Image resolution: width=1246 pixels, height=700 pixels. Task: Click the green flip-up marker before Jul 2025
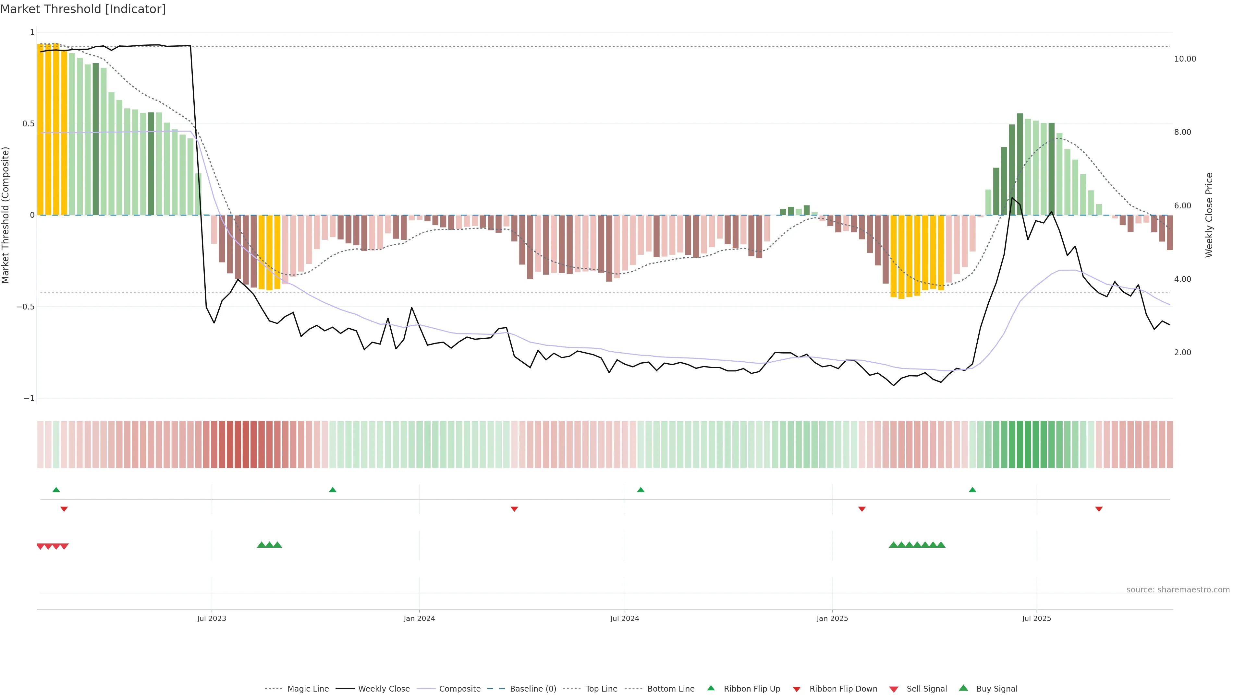(x=972, y=490)
